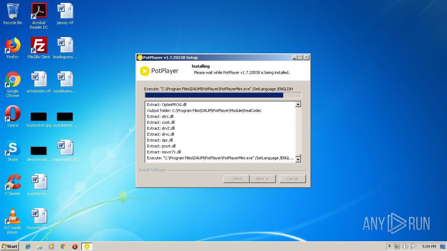Select the papersgets.rtf desktop file
Image resolution: width=447 pixels, height=251 pixels.
point(65,151)
